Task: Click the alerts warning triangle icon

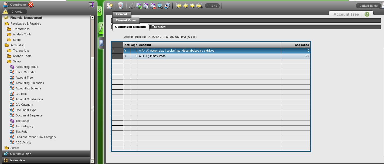Action: pos(5,12)
